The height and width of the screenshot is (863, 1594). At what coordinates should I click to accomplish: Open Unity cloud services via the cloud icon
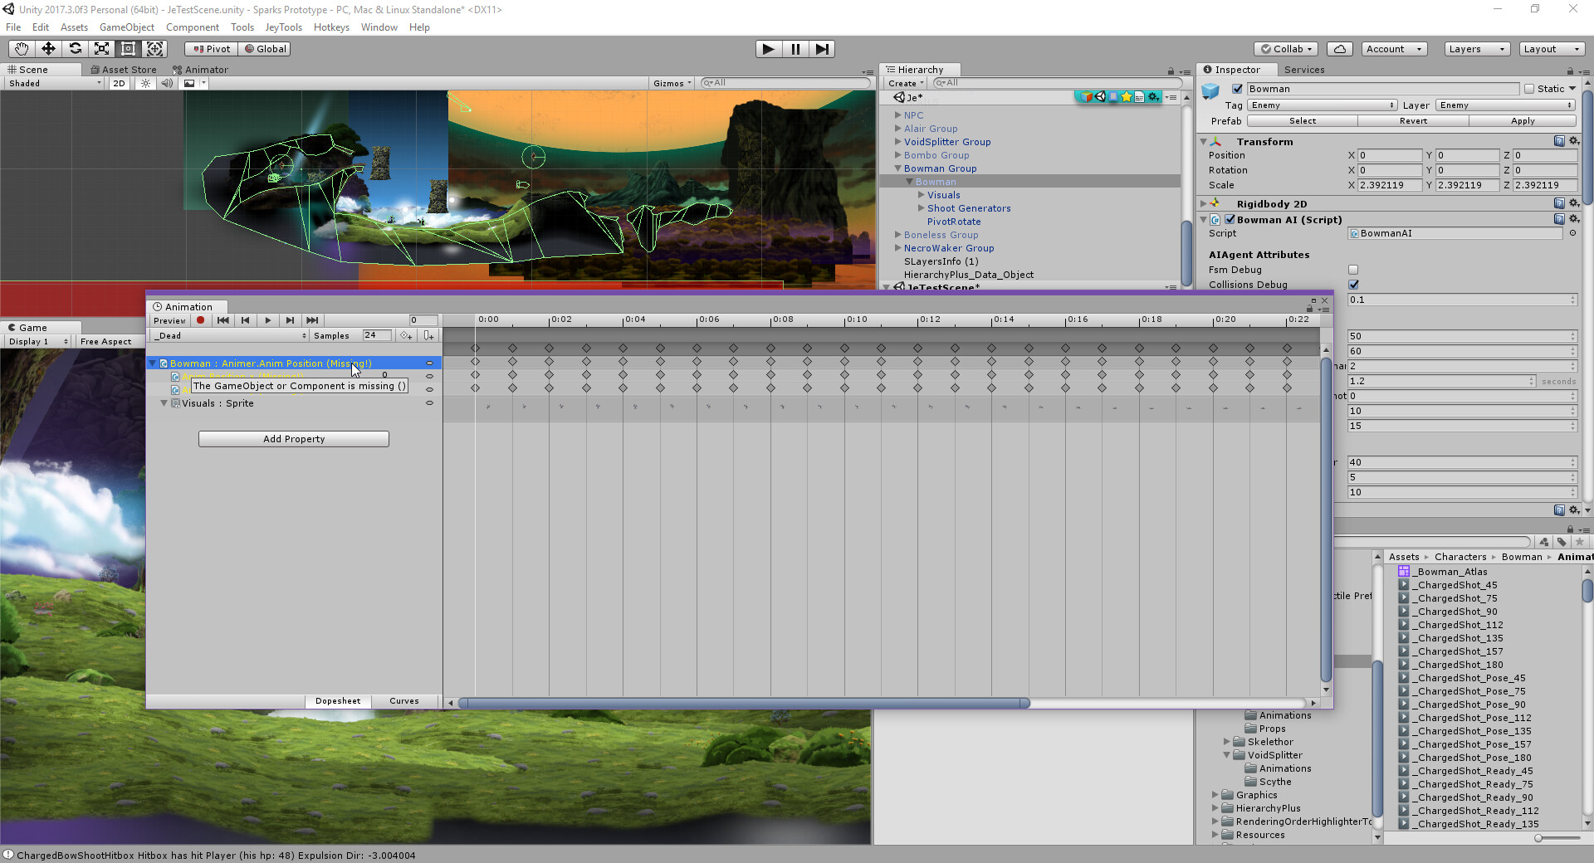[1339, 48]
